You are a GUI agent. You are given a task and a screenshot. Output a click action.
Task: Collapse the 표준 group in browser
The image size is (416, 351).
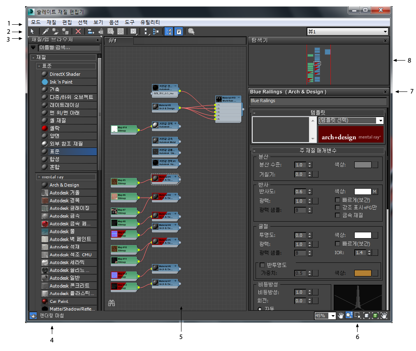point(39,66)
